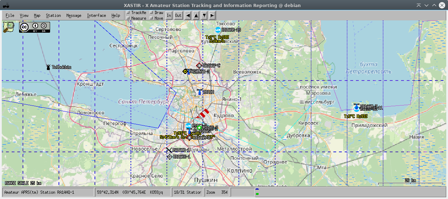Click the Zoom 354 status field
The width and height of the screenshot is (448, 199).
(x=217, y=192)
